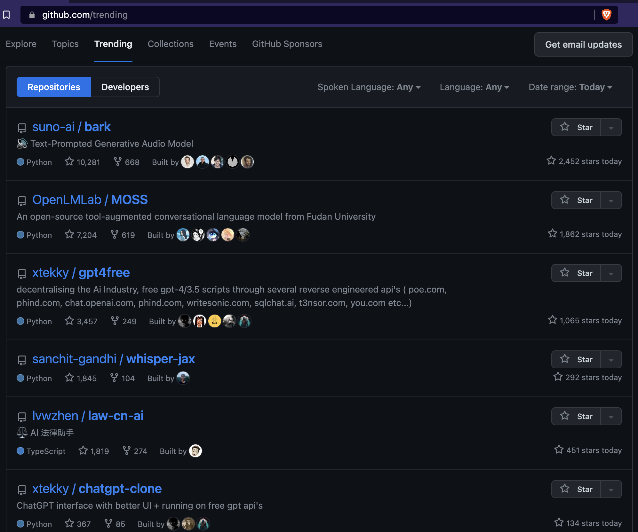The width and height of the screenshot is (638, 532).
Task: Select the Trending tab
Action: (113, 44)
